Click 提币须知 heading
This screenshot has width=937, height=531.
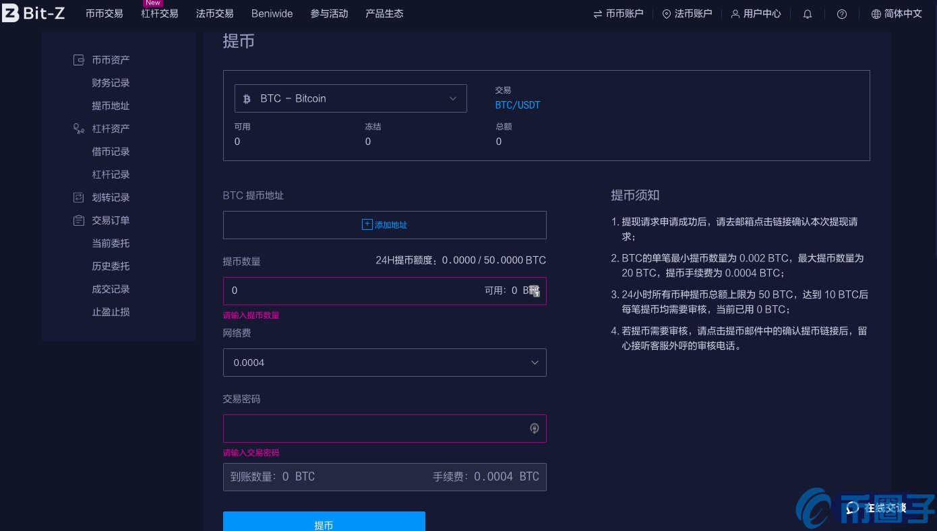pos(635,195)
